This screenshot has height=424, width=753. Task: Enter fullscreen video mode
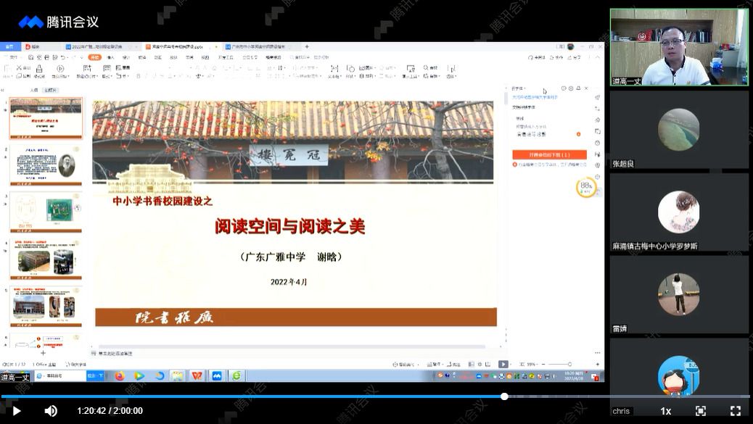click(x=736, y=411)
